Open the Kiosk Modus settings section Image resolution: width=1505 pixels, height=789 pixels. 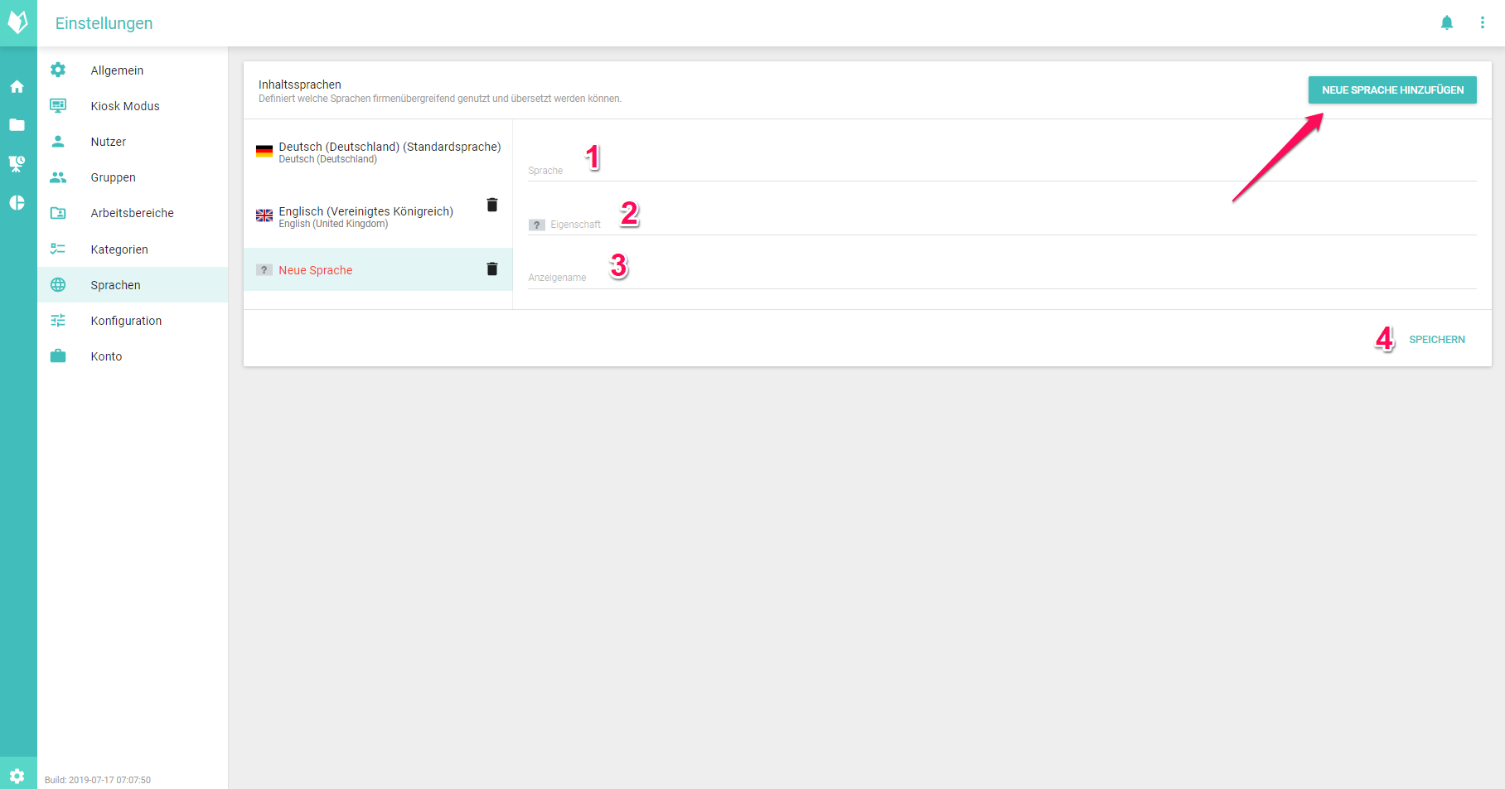tap(124, 106)
